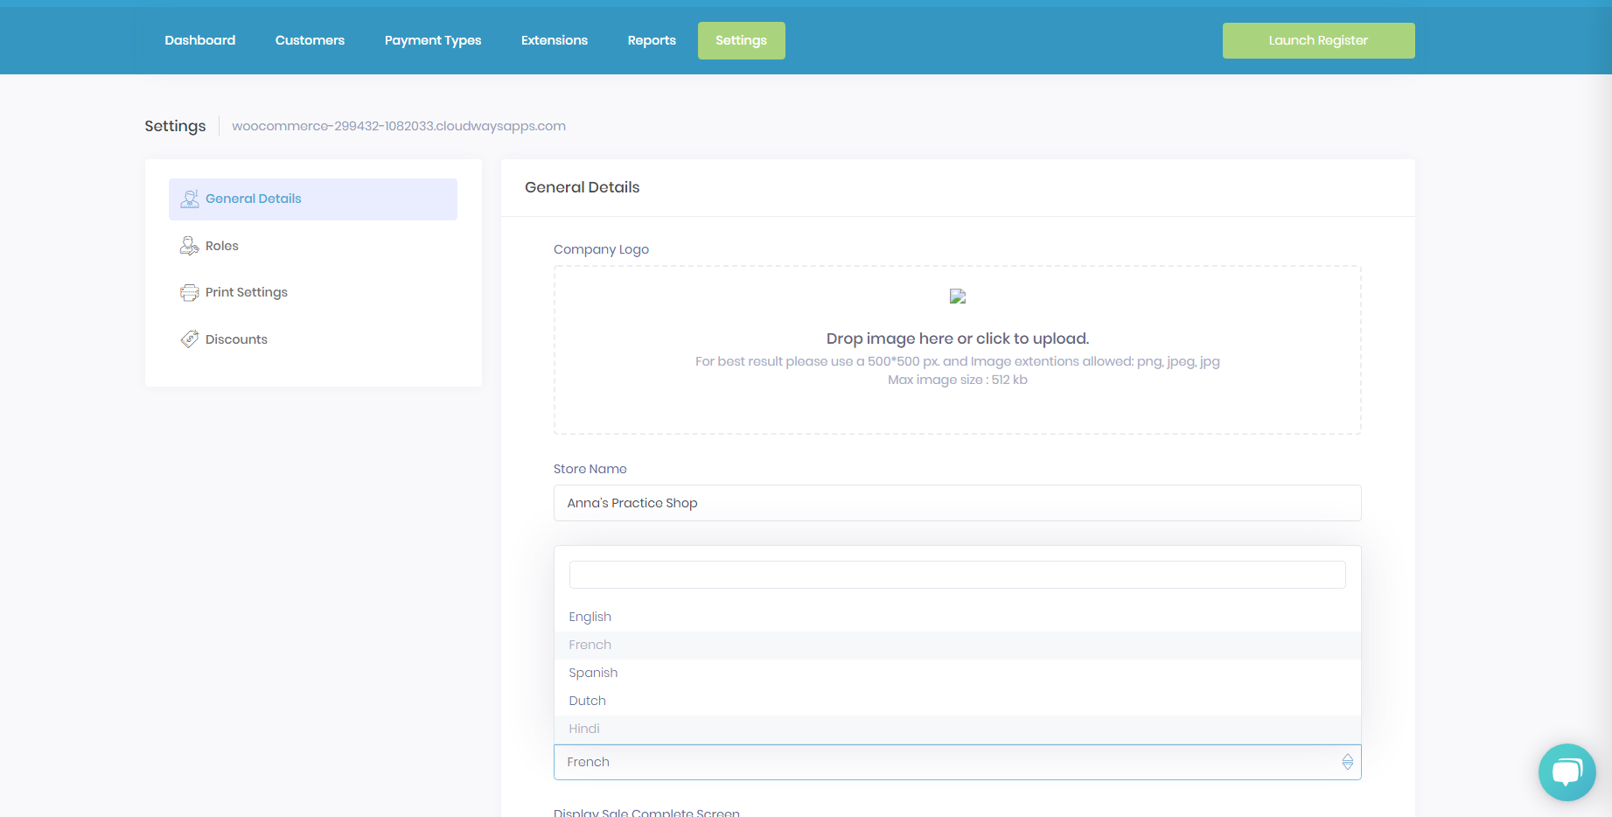Open Payment Types
1612x817 pixels.
pyautogui.click(x=433, y=40)
